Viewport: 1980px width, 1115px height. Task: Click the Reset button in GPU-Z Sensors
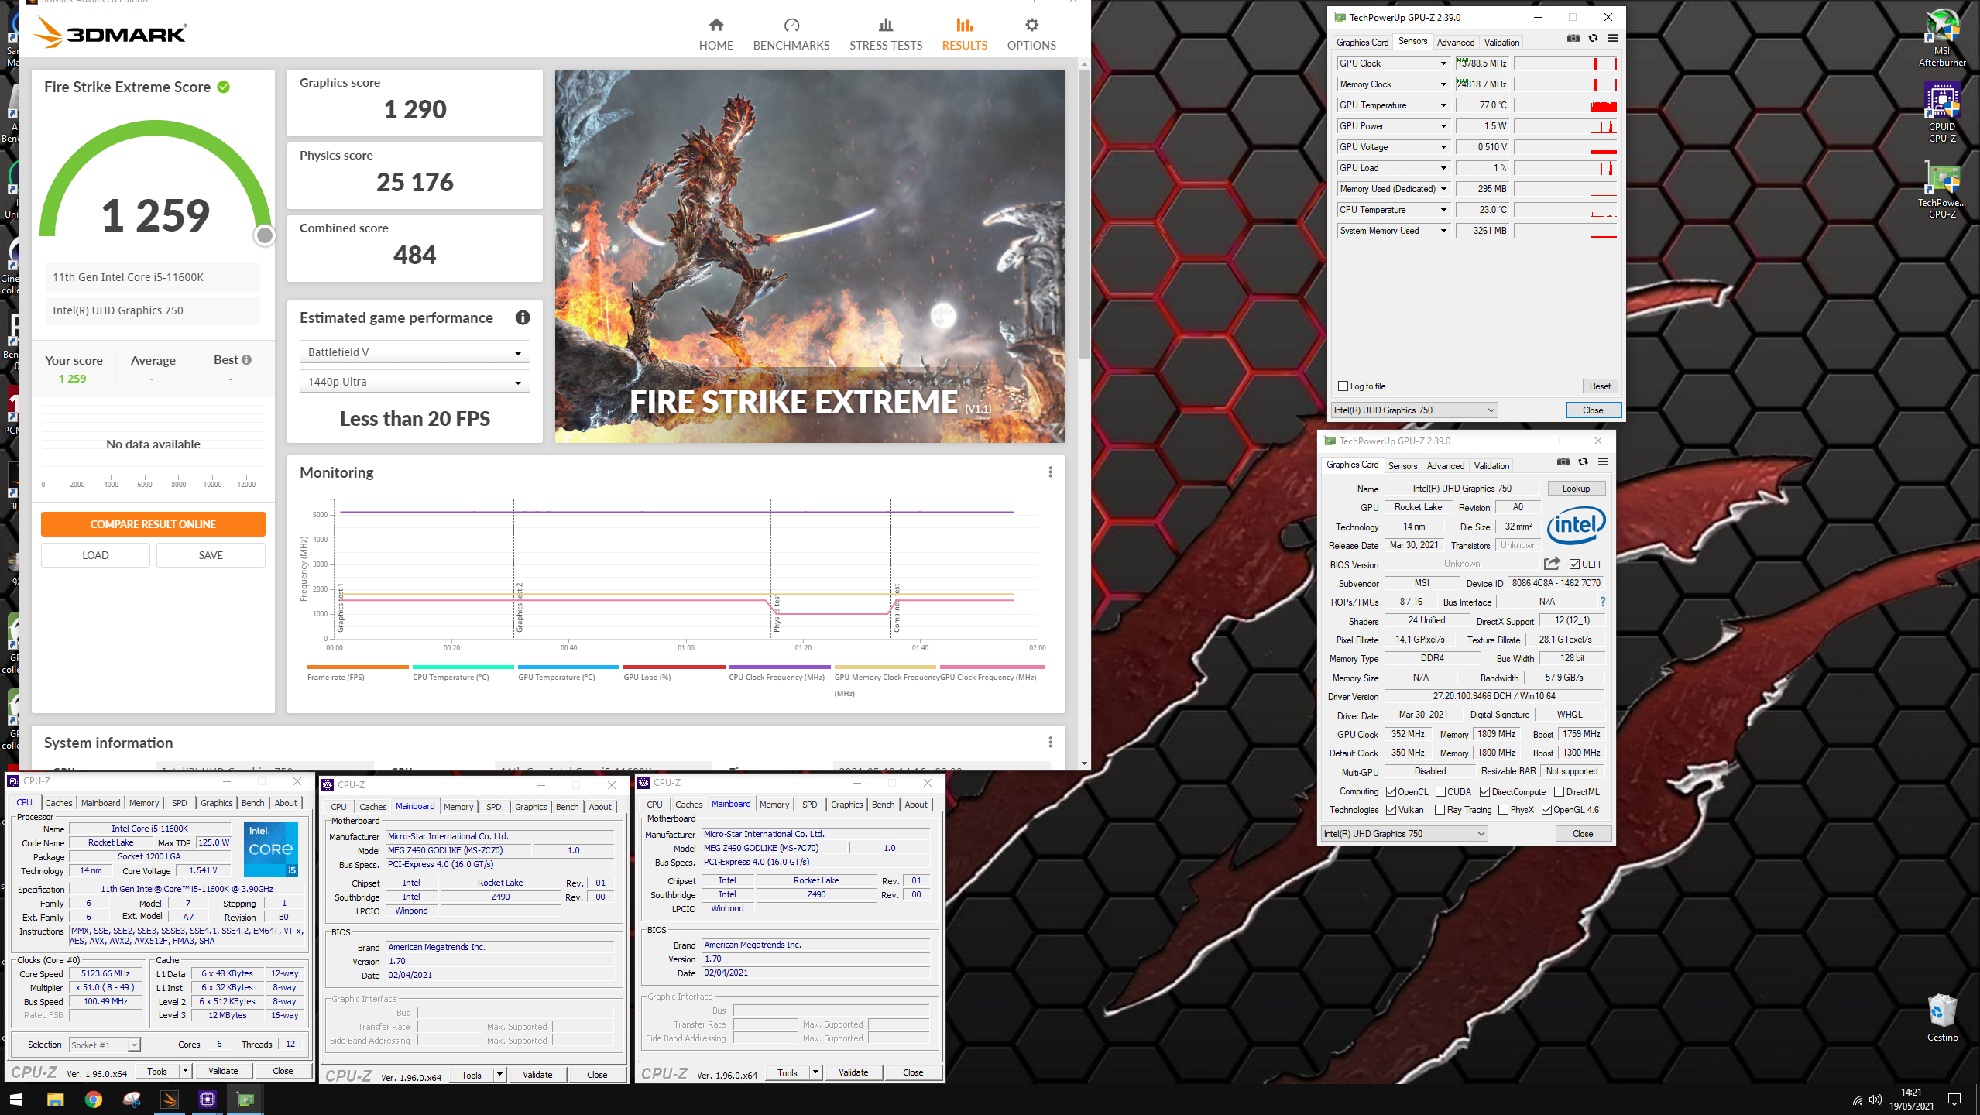coord(1600,386)
